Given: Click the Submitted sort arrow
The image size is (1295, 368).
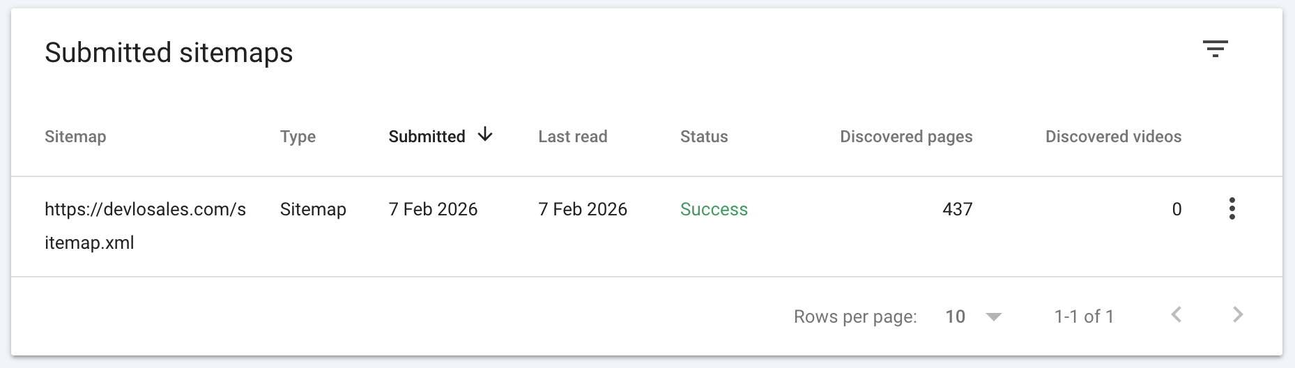Looking at the screenshot, I should point(485,135).
